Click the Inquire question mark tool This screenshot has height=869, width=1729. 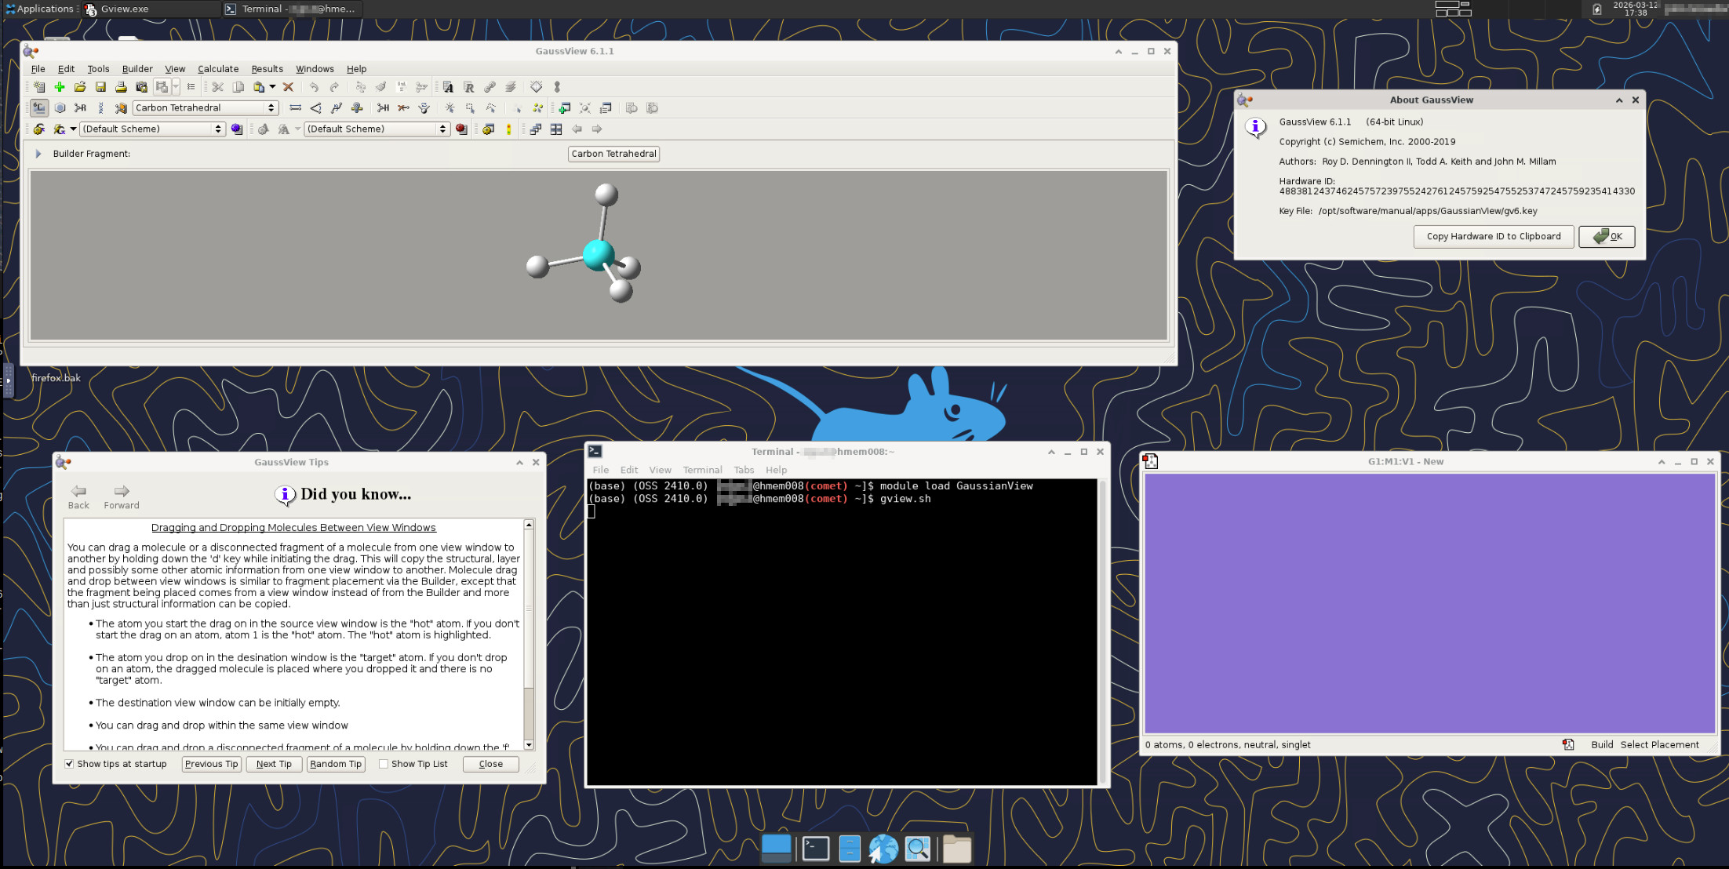[357, 108]
